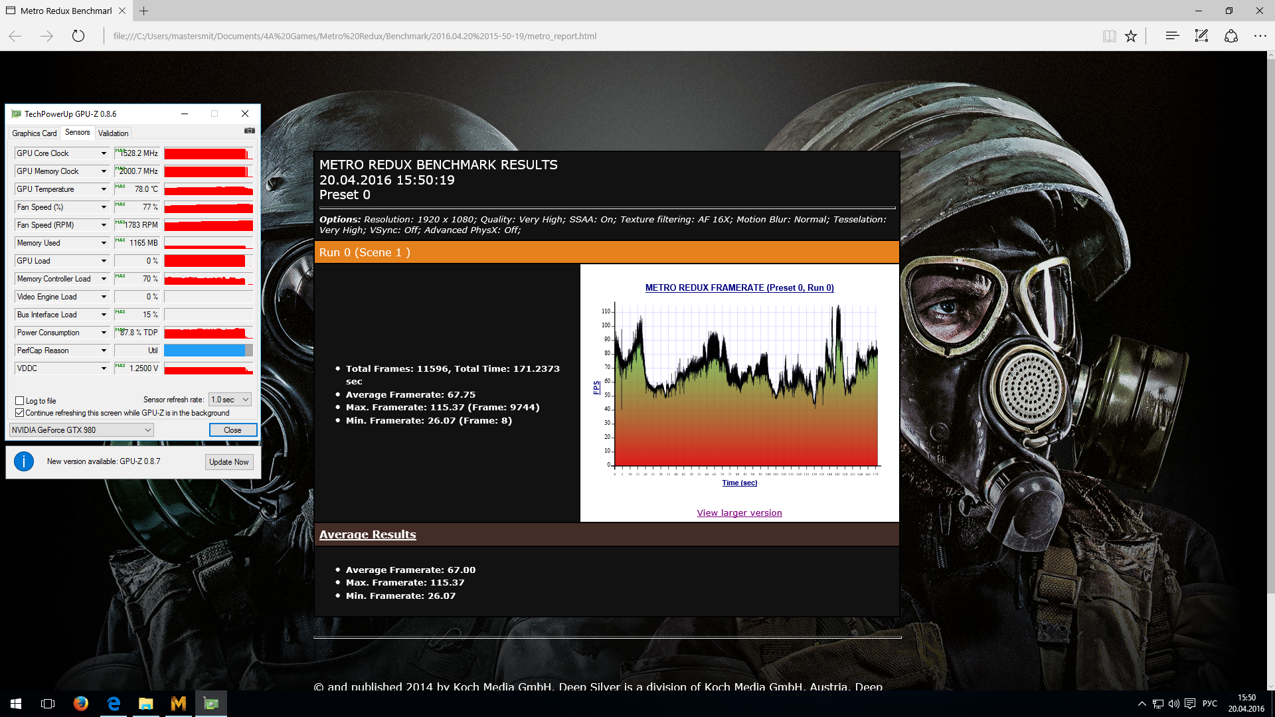Uncheck Continue refreshing in background checkbox
Screen dimensions: 1275x717
click(x=20, y=413)
